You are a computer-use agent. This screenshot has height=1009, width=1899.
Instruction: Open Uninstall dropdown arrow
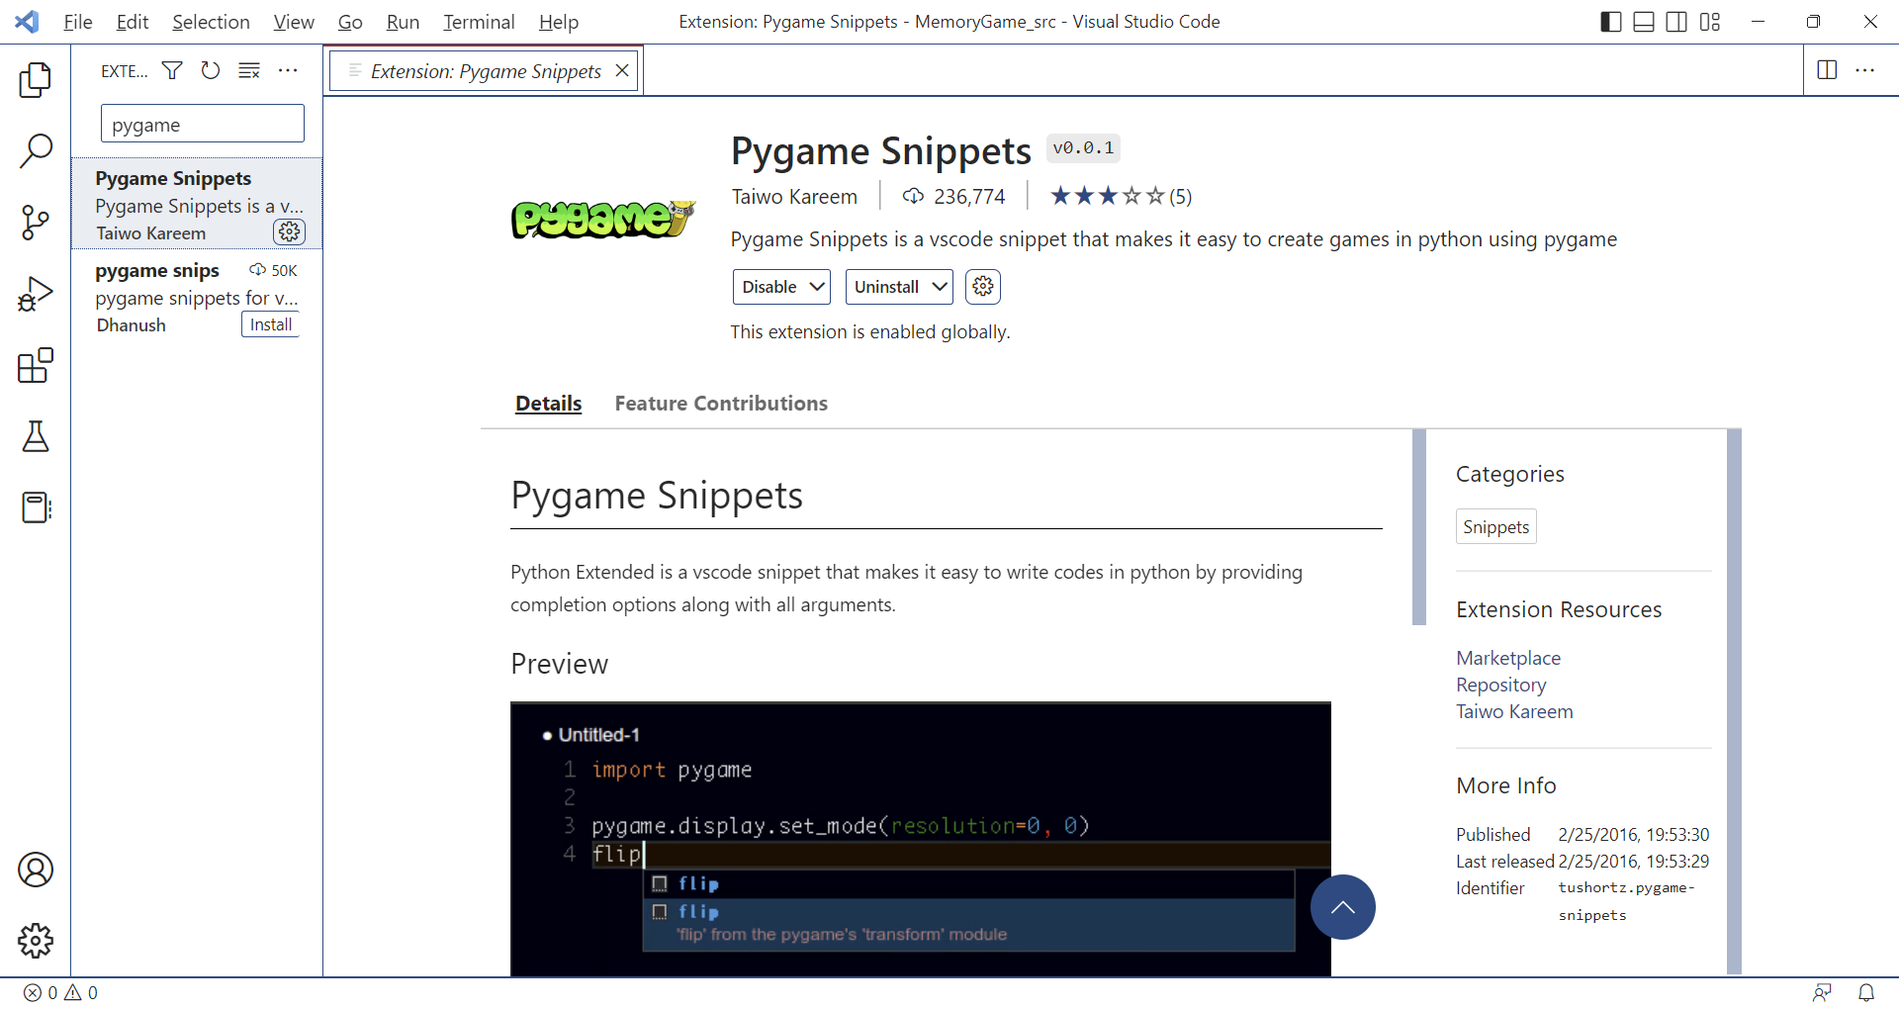[941, 287]
